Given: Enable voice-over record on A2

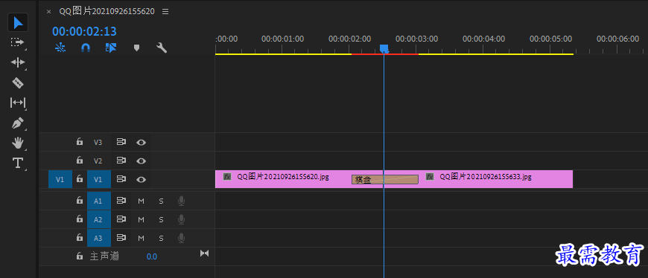Looking at the screenshot, I should point(181,220).
